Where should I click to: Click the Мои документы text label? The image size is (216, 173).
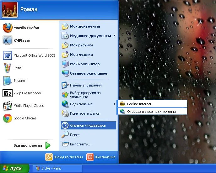pyautogui.click(x=85, y=26)
